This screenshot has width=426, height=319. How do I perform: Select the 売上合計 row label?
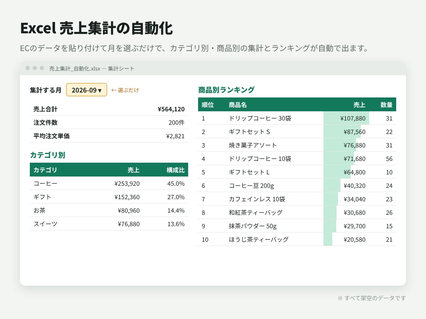pos(45,109)
